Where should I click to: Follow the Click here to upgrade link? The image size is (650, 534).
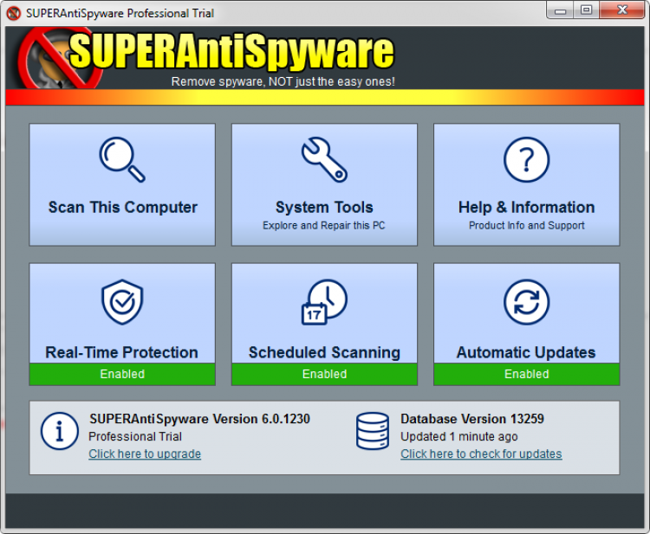145,454
